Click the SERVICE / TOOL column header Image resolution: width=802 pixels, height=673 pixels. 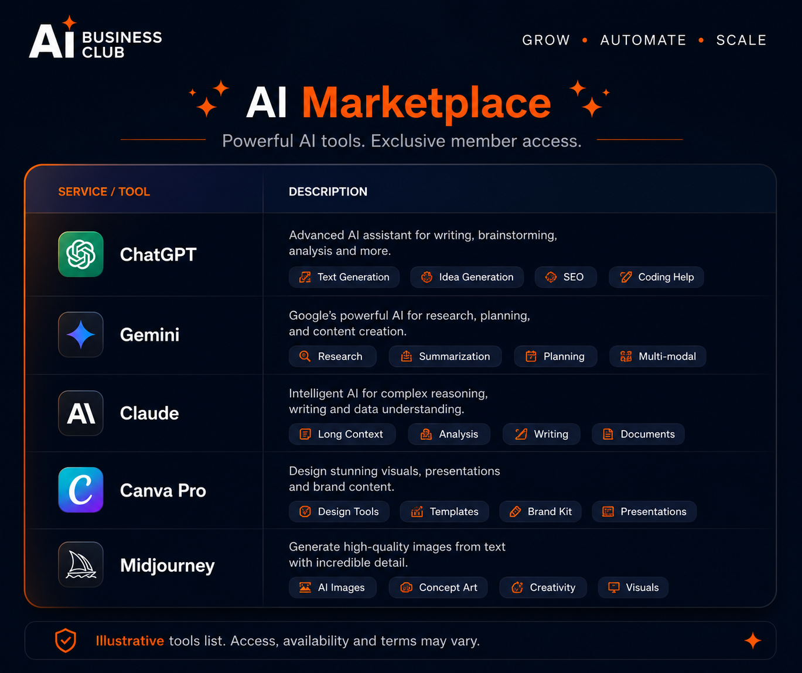point(104,192)
